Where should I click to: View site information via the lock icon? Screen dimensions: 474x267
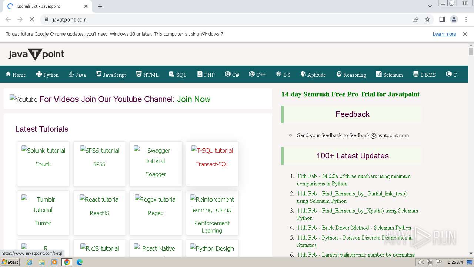coord(46,19)
